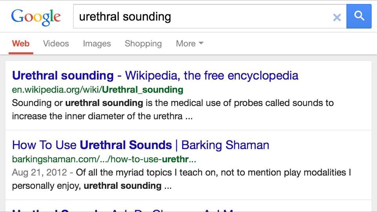Click the Google logo
Image resolution: width=377 pixels, height=212 pixels.
(36, 16)
